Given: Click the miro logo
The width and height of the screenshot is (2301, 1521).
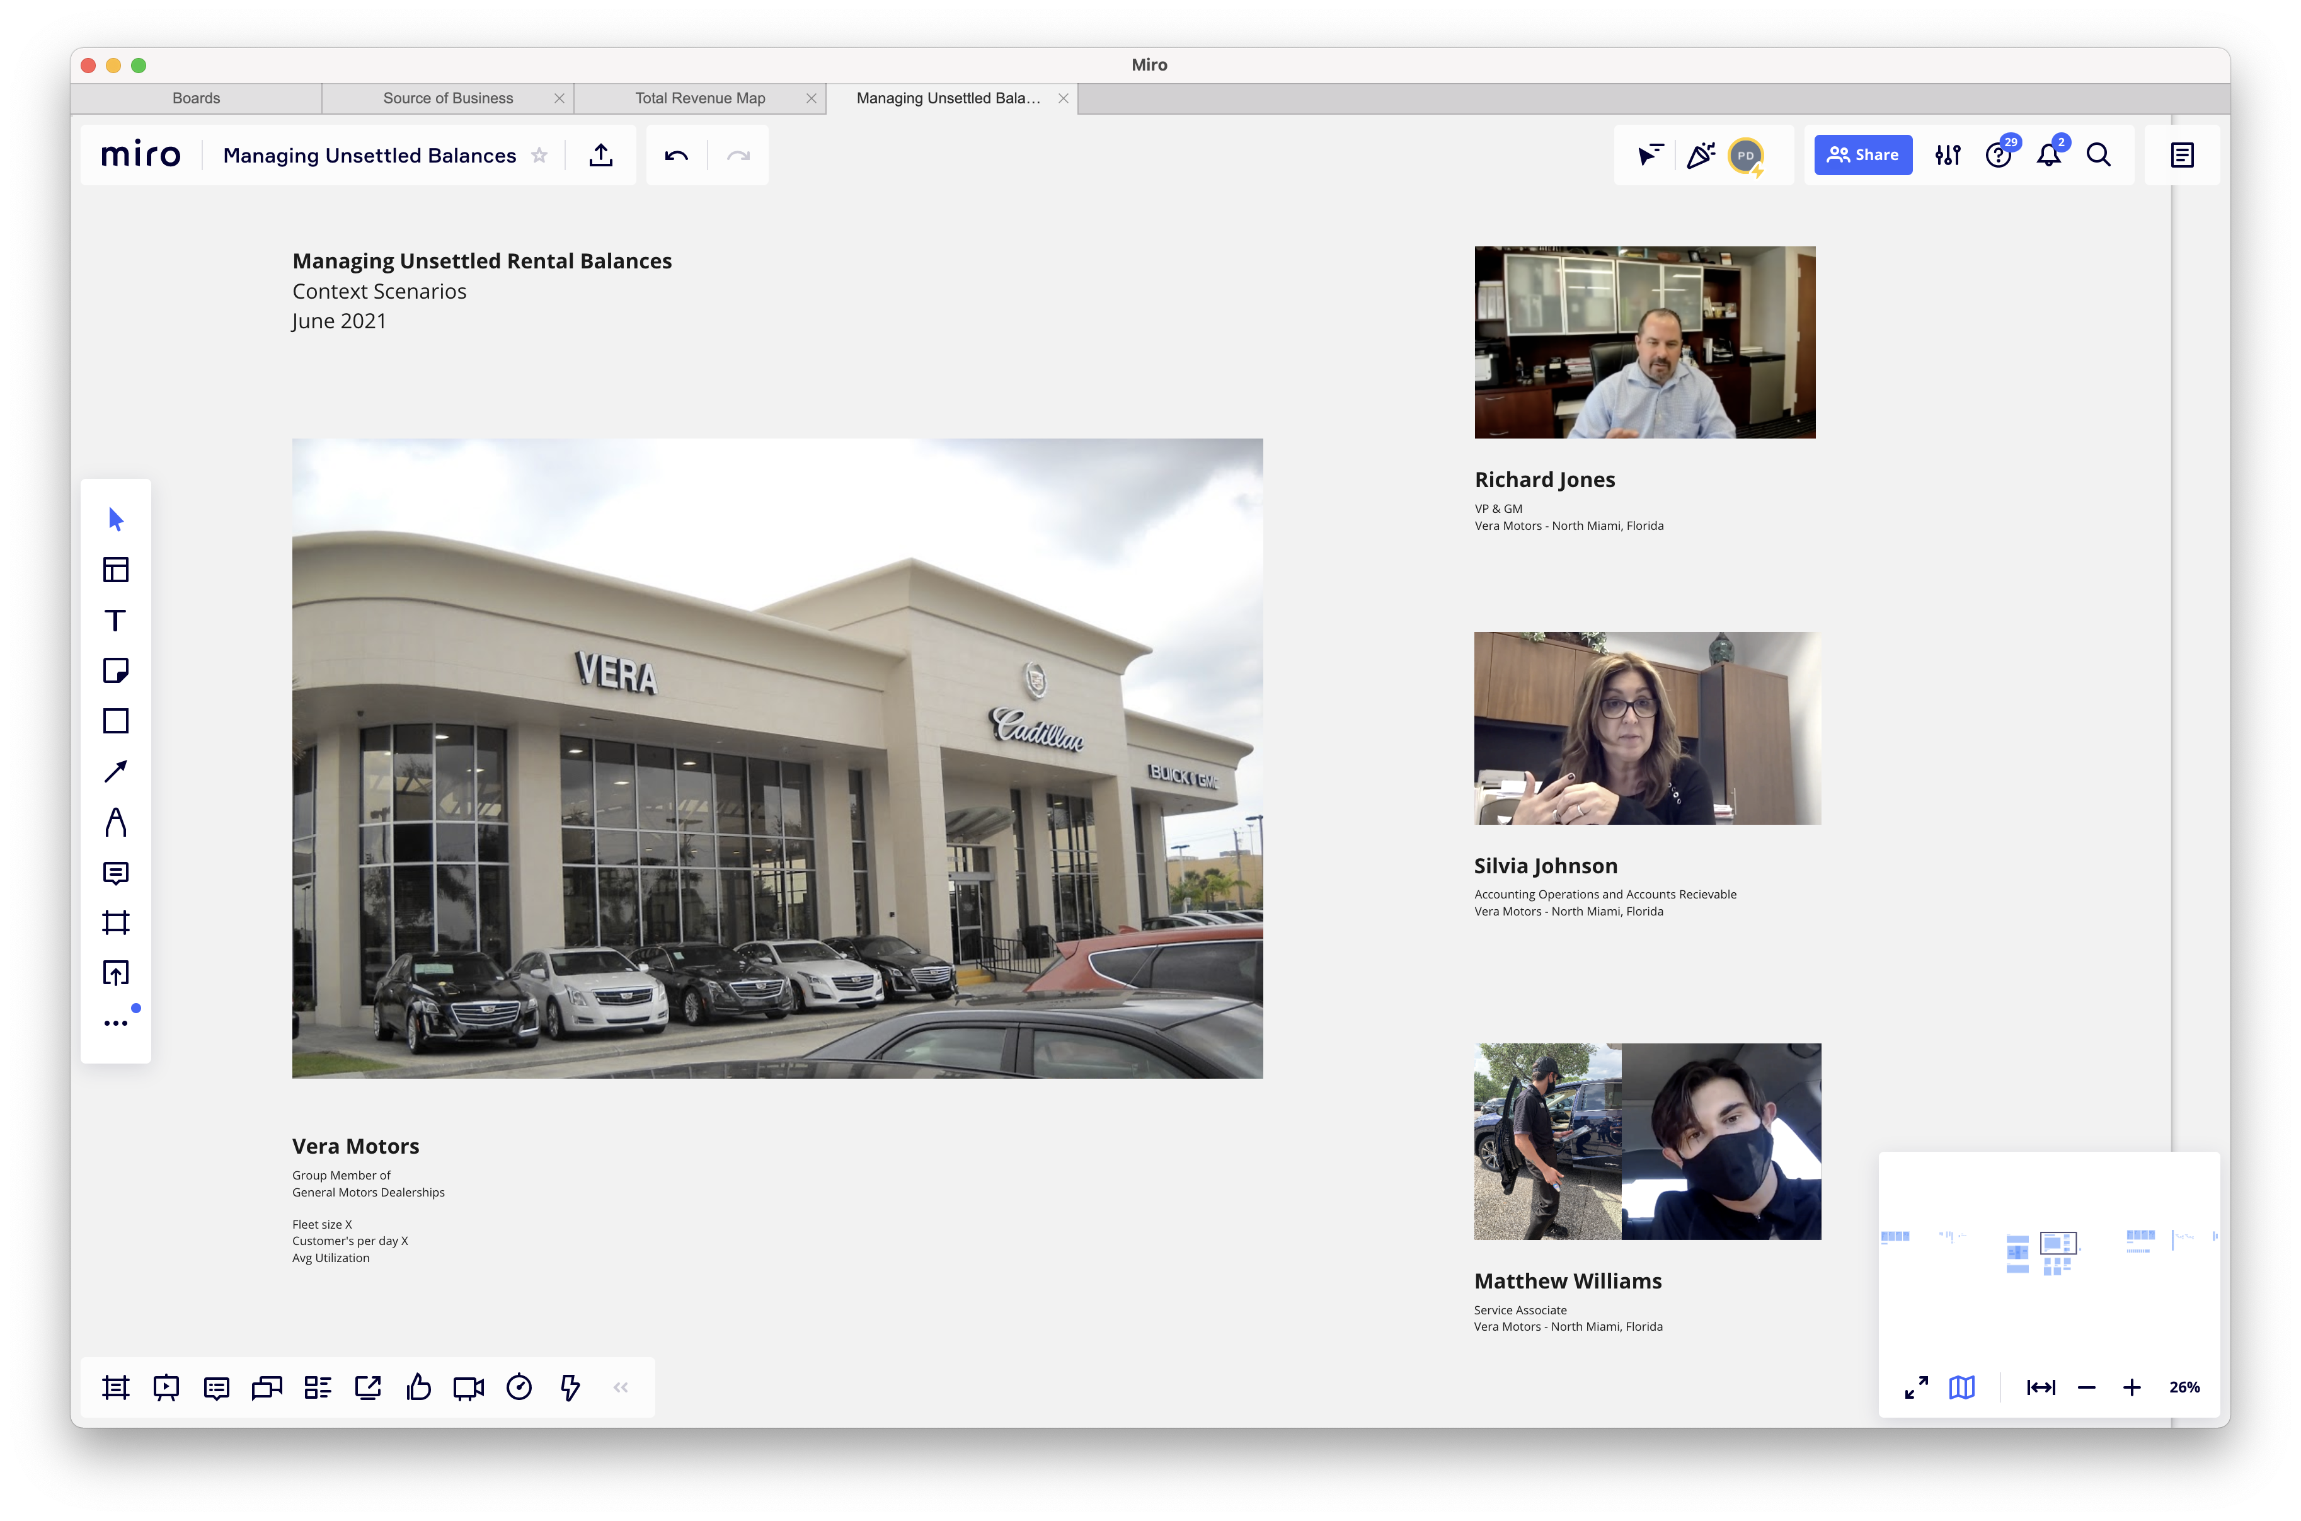Looking at the screenshot, I should (x=141, y=154).
